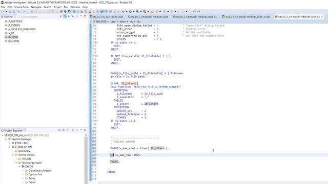Click the Save All toolbar icon
The height and width of the screenshot is (184, 328).
(14, 12)
